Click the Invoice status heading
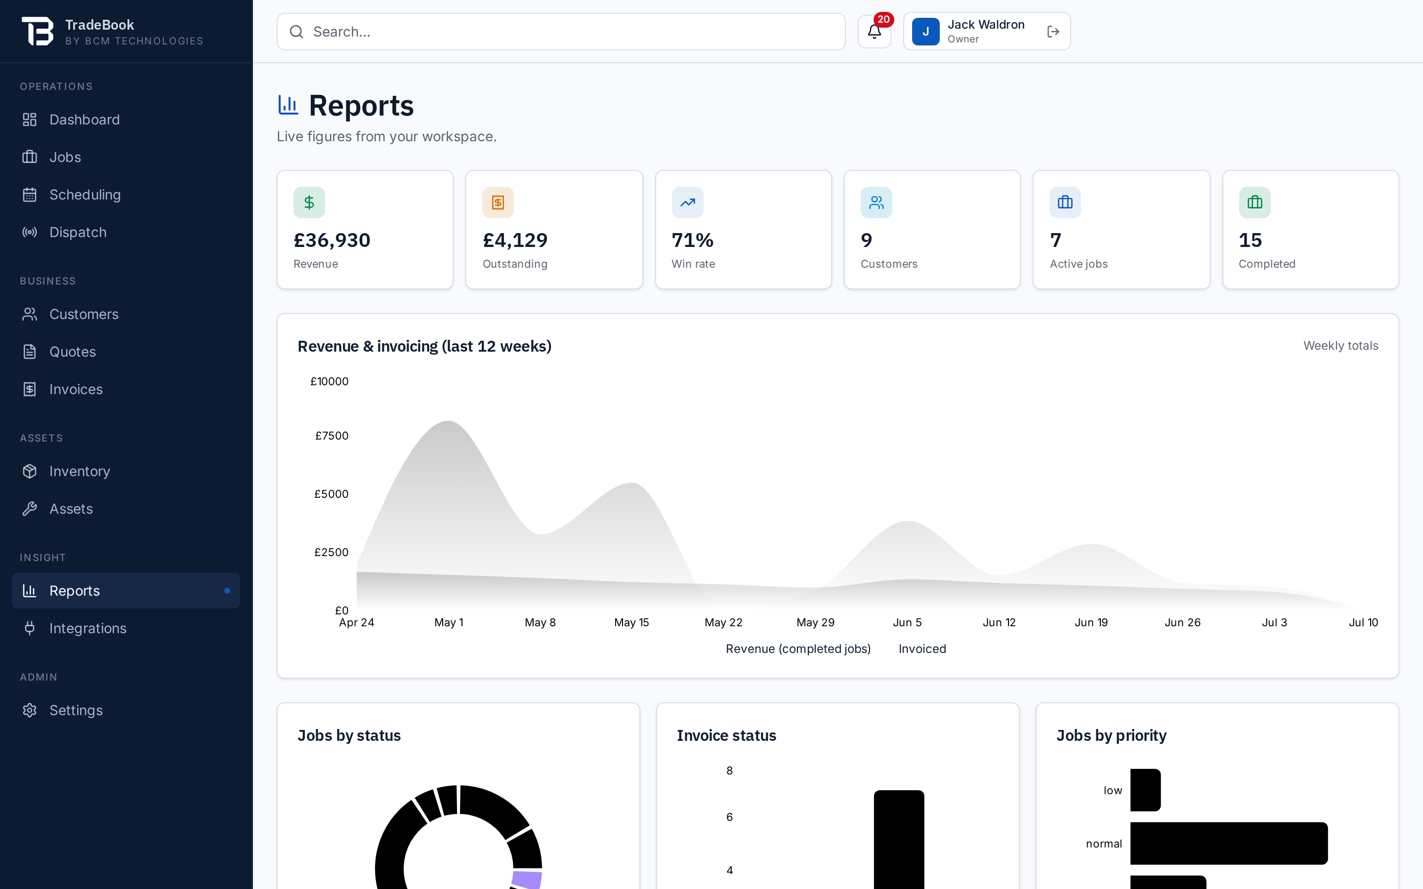Screen dimensions: 1423x889 click(x=726, y=735)
